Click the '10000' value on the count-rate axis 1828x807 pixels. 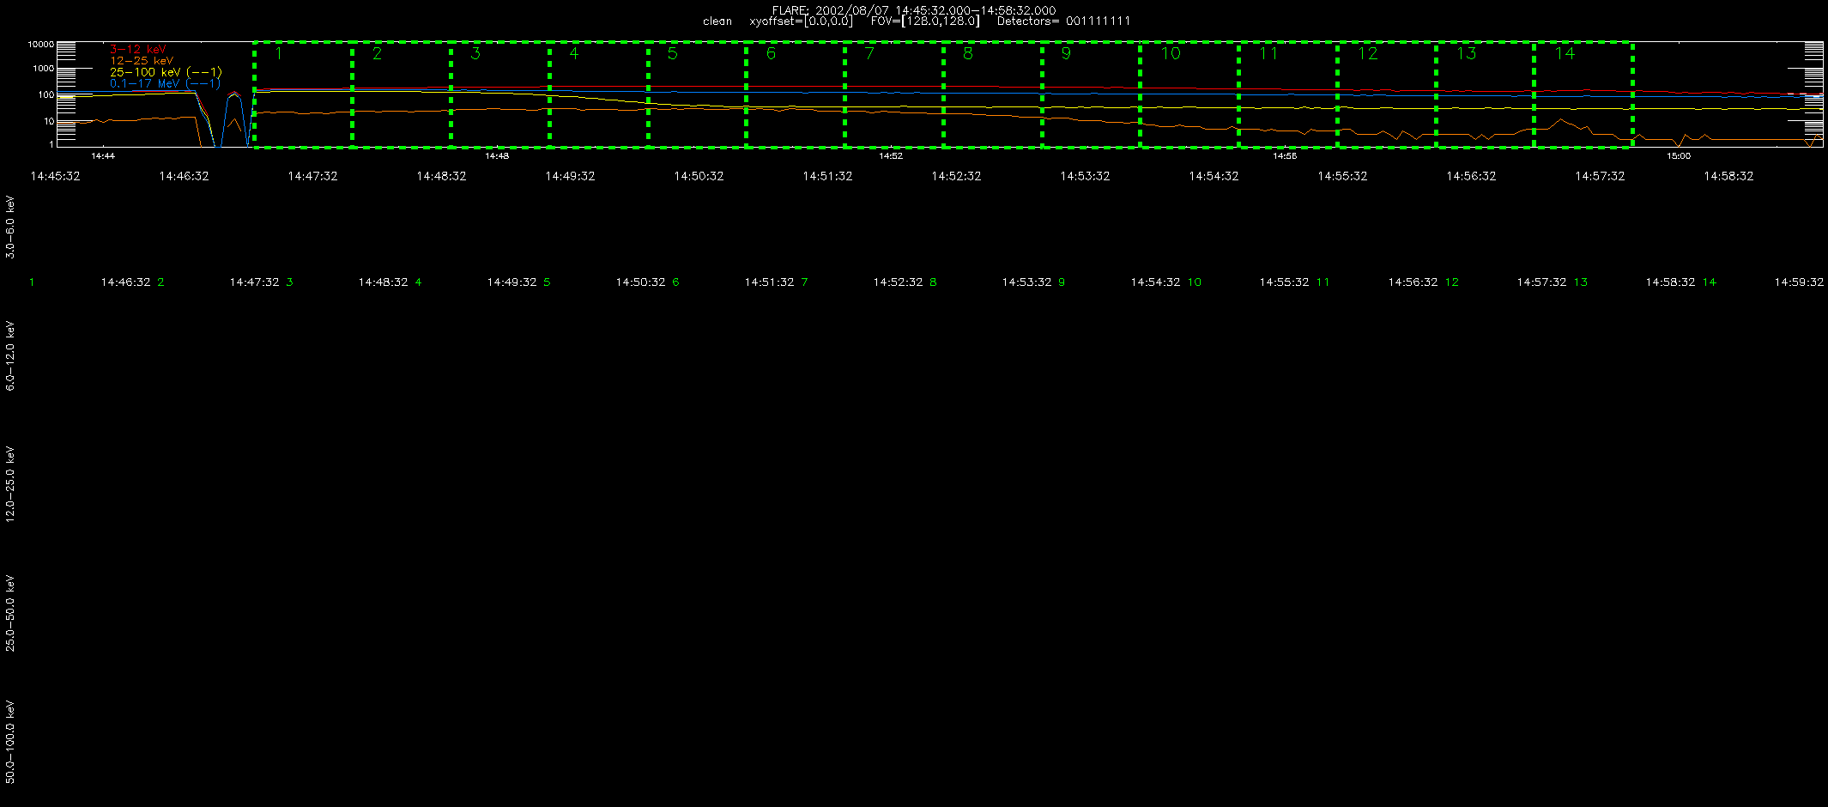tap(41, 44)
